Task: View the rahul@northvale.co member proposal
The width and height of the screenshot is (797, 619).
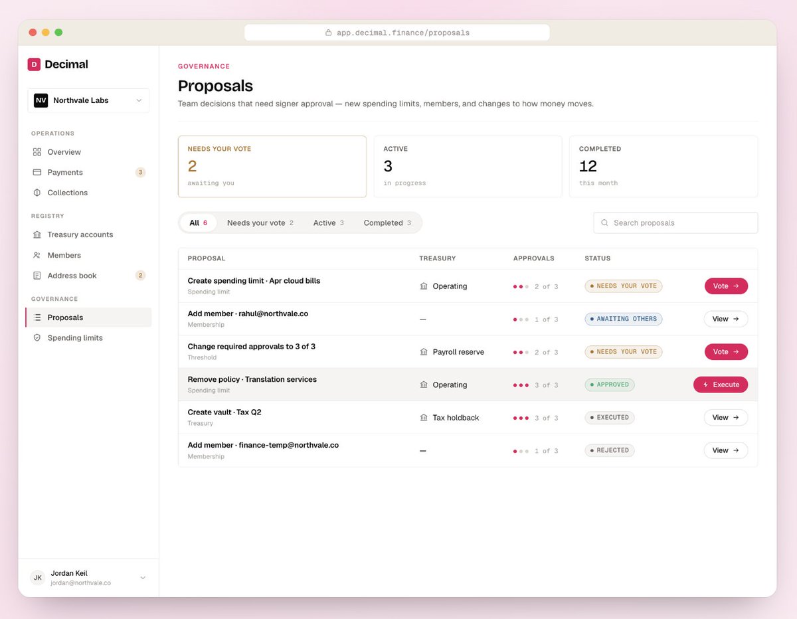Action: point(726,319)
